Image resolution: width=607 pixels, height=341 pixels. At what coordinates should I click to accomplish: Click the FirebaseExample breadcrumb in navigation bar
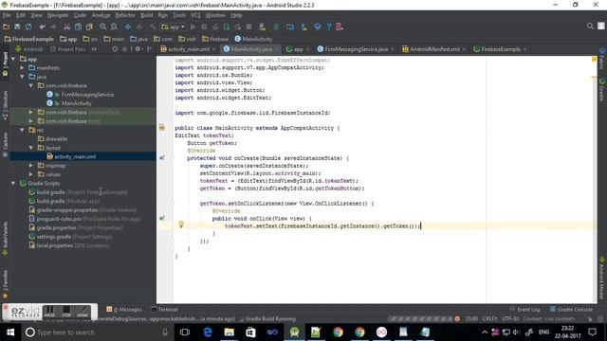click(29, 39)
